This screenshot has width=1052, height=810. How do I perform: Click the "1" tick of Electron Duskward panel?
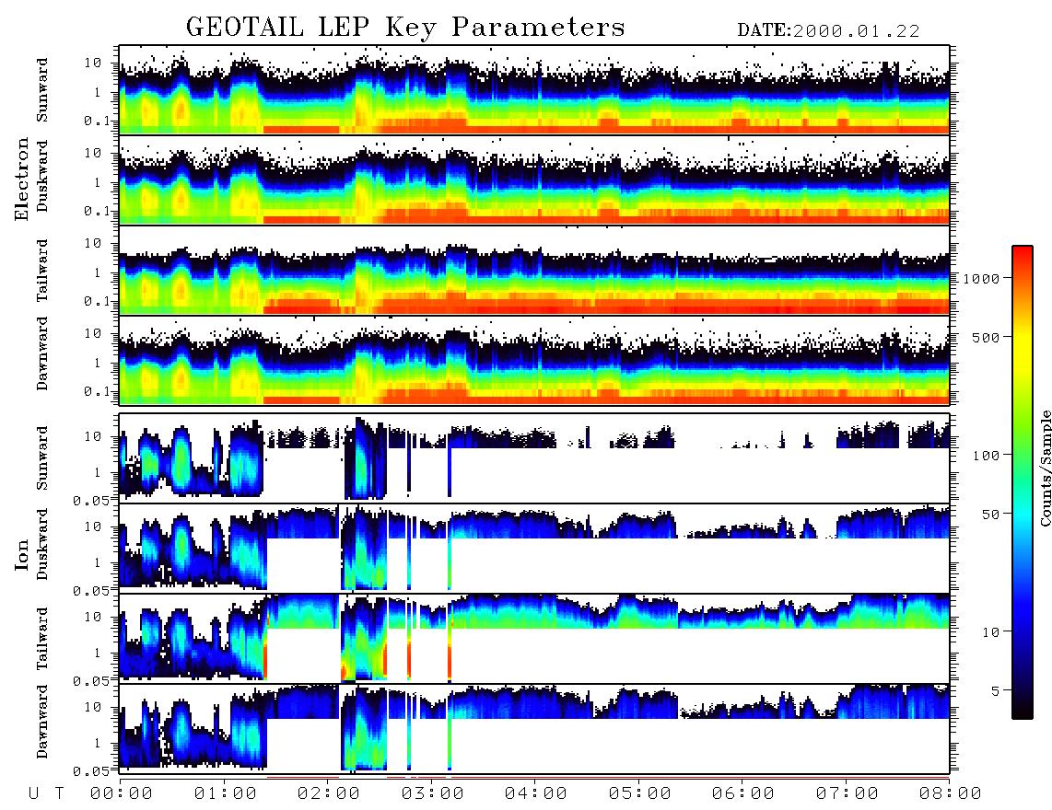coord(97,182)
